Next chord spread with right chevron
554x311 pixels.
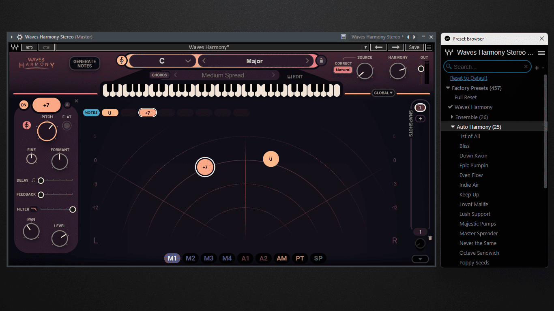(x=273, y=75)
